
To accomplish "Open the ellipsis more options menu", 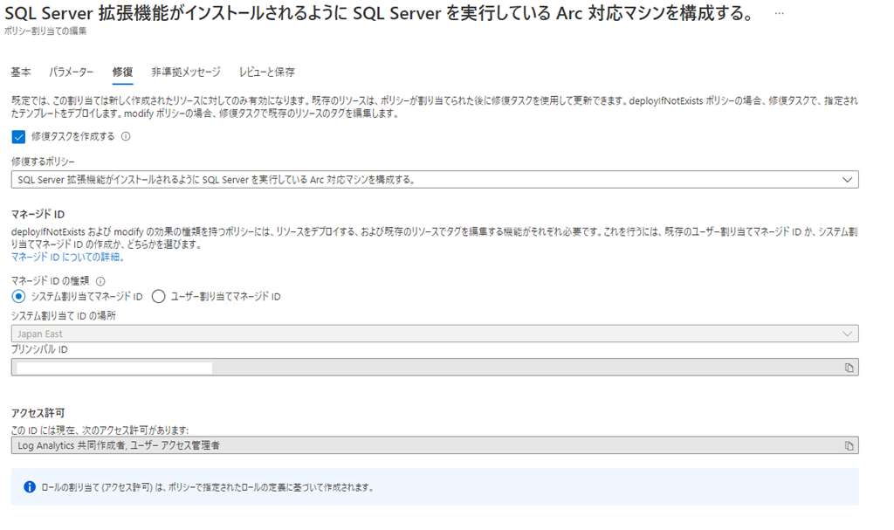I will 780,13.
